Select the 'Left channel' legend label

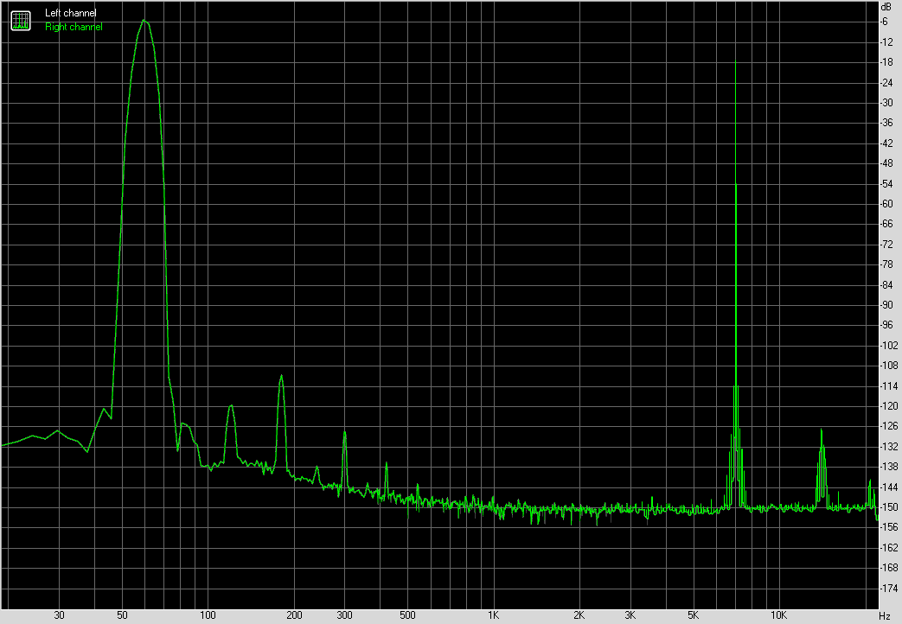71,13
